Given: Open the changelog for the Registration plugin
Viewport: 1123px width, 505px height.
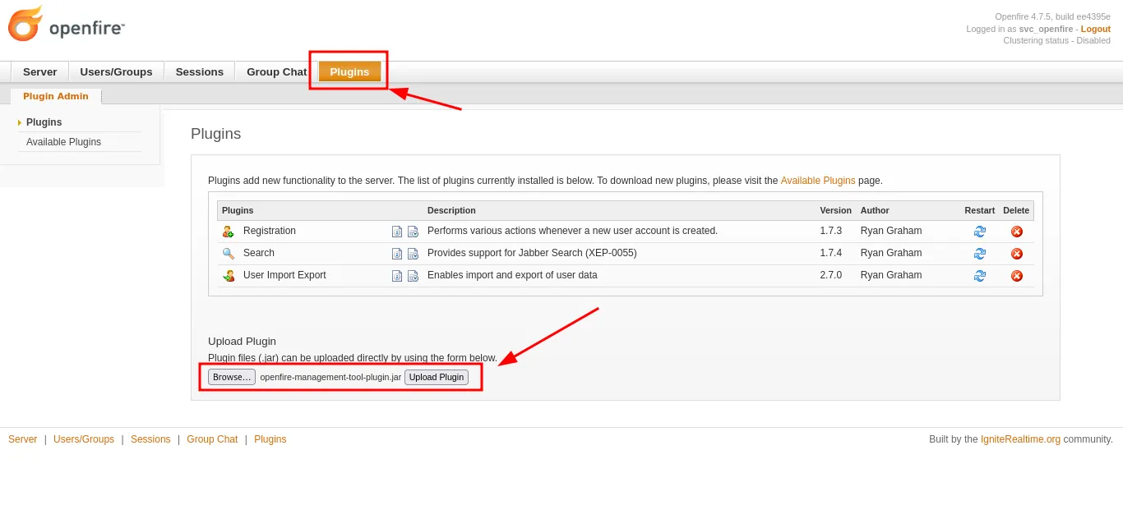Looking at the screenshot, I should tap(413, 232).
